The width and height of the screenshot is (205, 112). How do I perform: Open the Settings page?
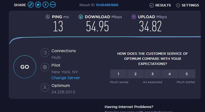(187, 5)
